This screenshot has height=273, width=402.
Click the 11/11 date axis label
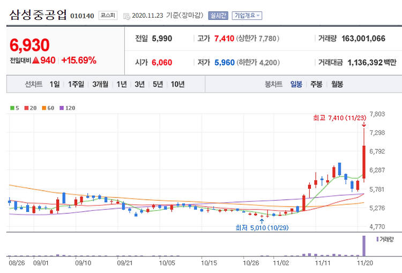[323, 263]
